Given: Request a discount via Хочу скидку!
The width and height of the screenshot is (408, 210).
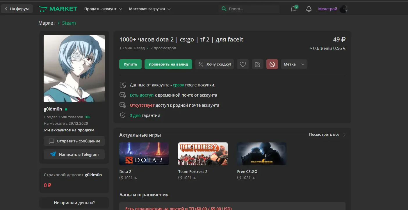Looking at the screenshot, I should [215, 64].
